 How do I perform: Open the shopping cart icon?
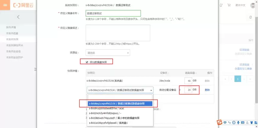click(229, 5)
